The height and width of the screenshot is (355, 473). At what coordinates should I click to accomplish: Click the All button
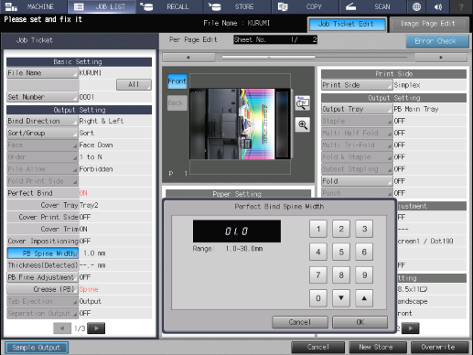(134, 84)
